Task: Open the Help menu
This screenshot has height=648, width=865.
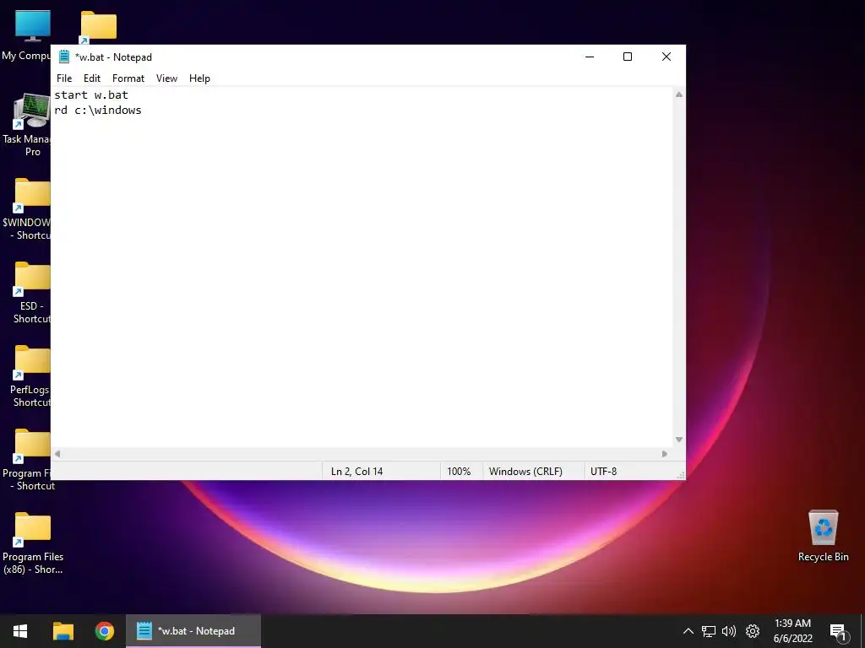Action: pos(199,78)
